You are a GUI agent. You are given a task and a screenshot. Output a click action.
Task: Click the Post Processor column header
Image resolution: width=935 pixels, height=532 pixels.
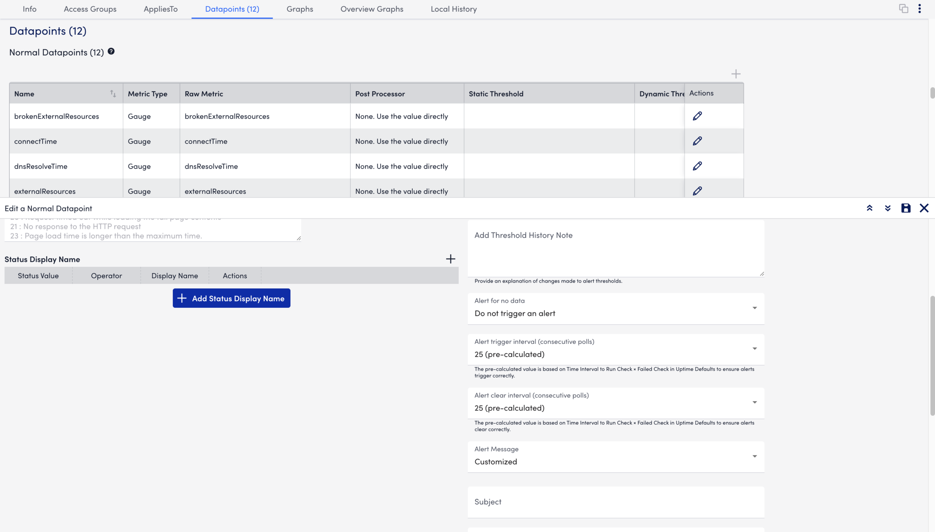pyautogui.click(x=407, y=93)
